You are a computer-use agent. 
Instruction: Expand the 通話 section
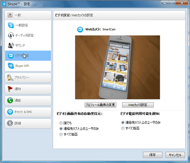point(28,101)
